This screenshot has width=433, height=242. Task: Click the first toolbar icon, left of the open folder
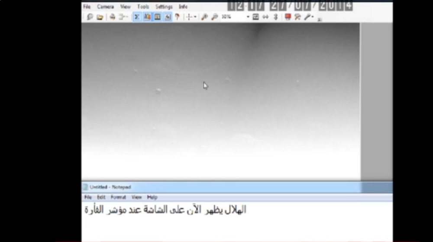[x=90, y=17]
